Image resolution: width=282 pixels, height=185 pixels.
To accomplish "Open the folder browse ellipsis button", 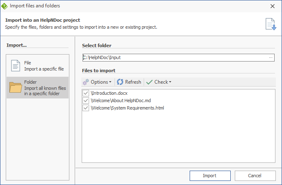I will (271, 57).
